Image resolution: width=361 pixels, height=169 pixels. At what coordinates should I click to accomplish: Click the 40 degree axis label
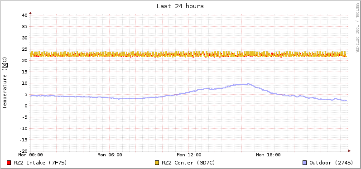tap(24, 15)
